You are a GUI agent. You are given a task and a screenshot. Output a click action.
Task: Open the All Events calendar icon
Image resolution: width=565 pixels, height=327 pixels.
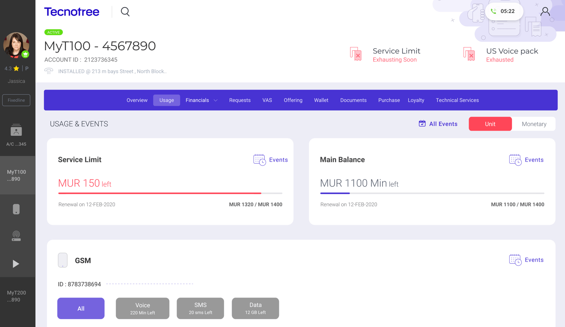click(x=422, y=124)
